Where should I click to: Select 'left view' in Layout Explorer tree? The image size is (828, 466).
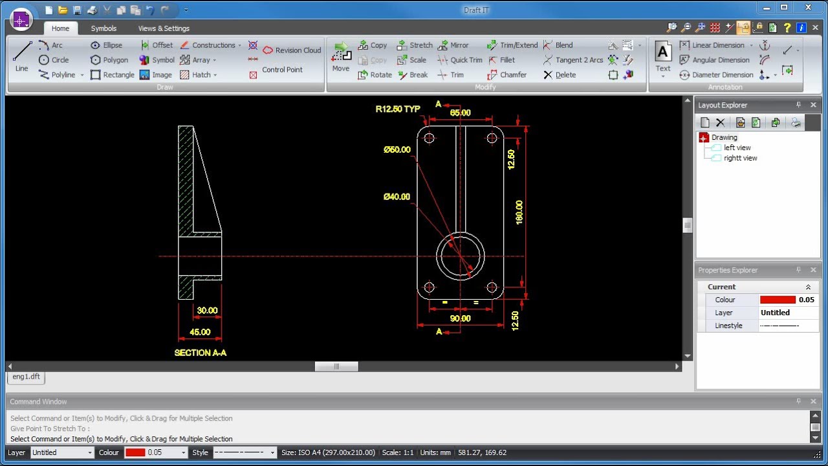pyautogui.click(x=737, y=148)
